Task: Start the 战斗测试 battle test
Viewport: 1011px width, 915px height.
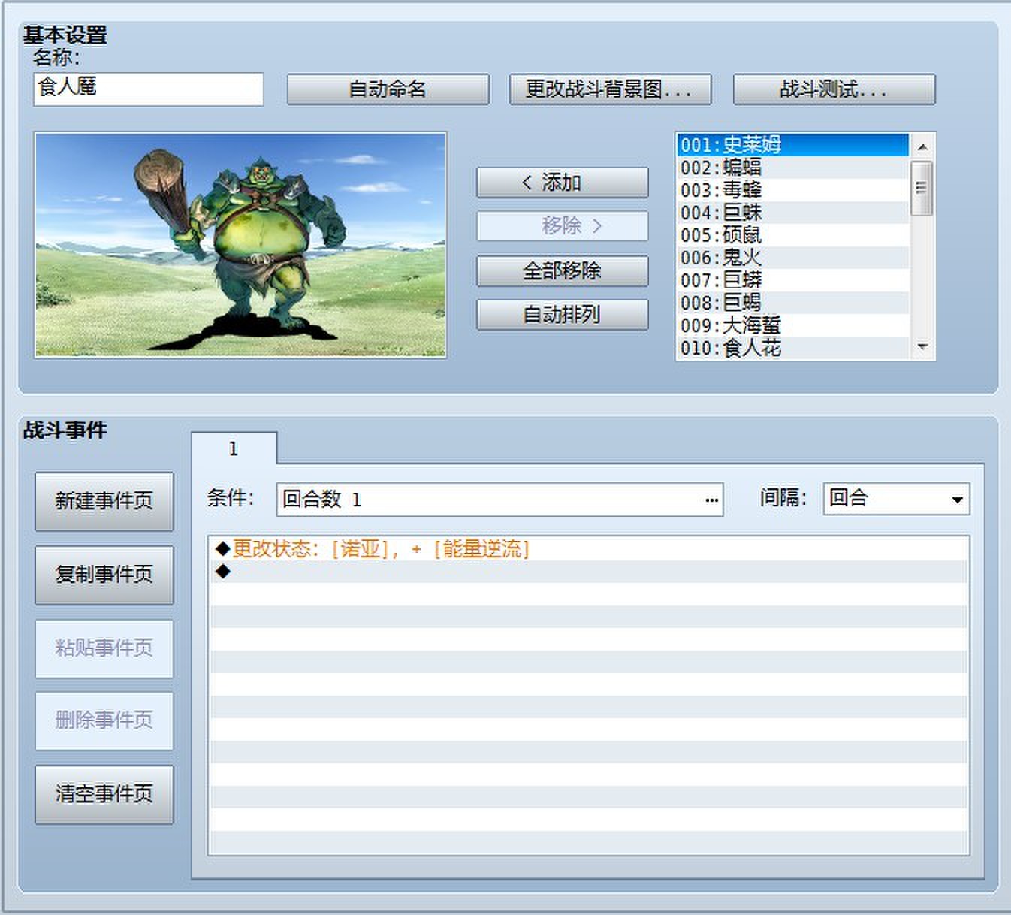Action: (834, 89)
